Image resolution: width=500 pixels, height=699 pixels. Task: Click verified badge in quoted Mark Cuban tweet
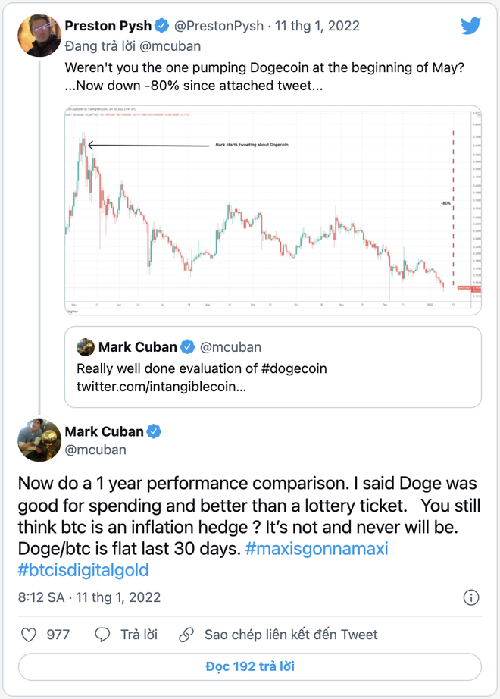point(188,346)
